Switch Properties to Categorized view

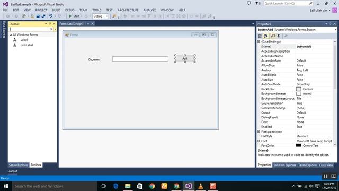click(260, 36)
